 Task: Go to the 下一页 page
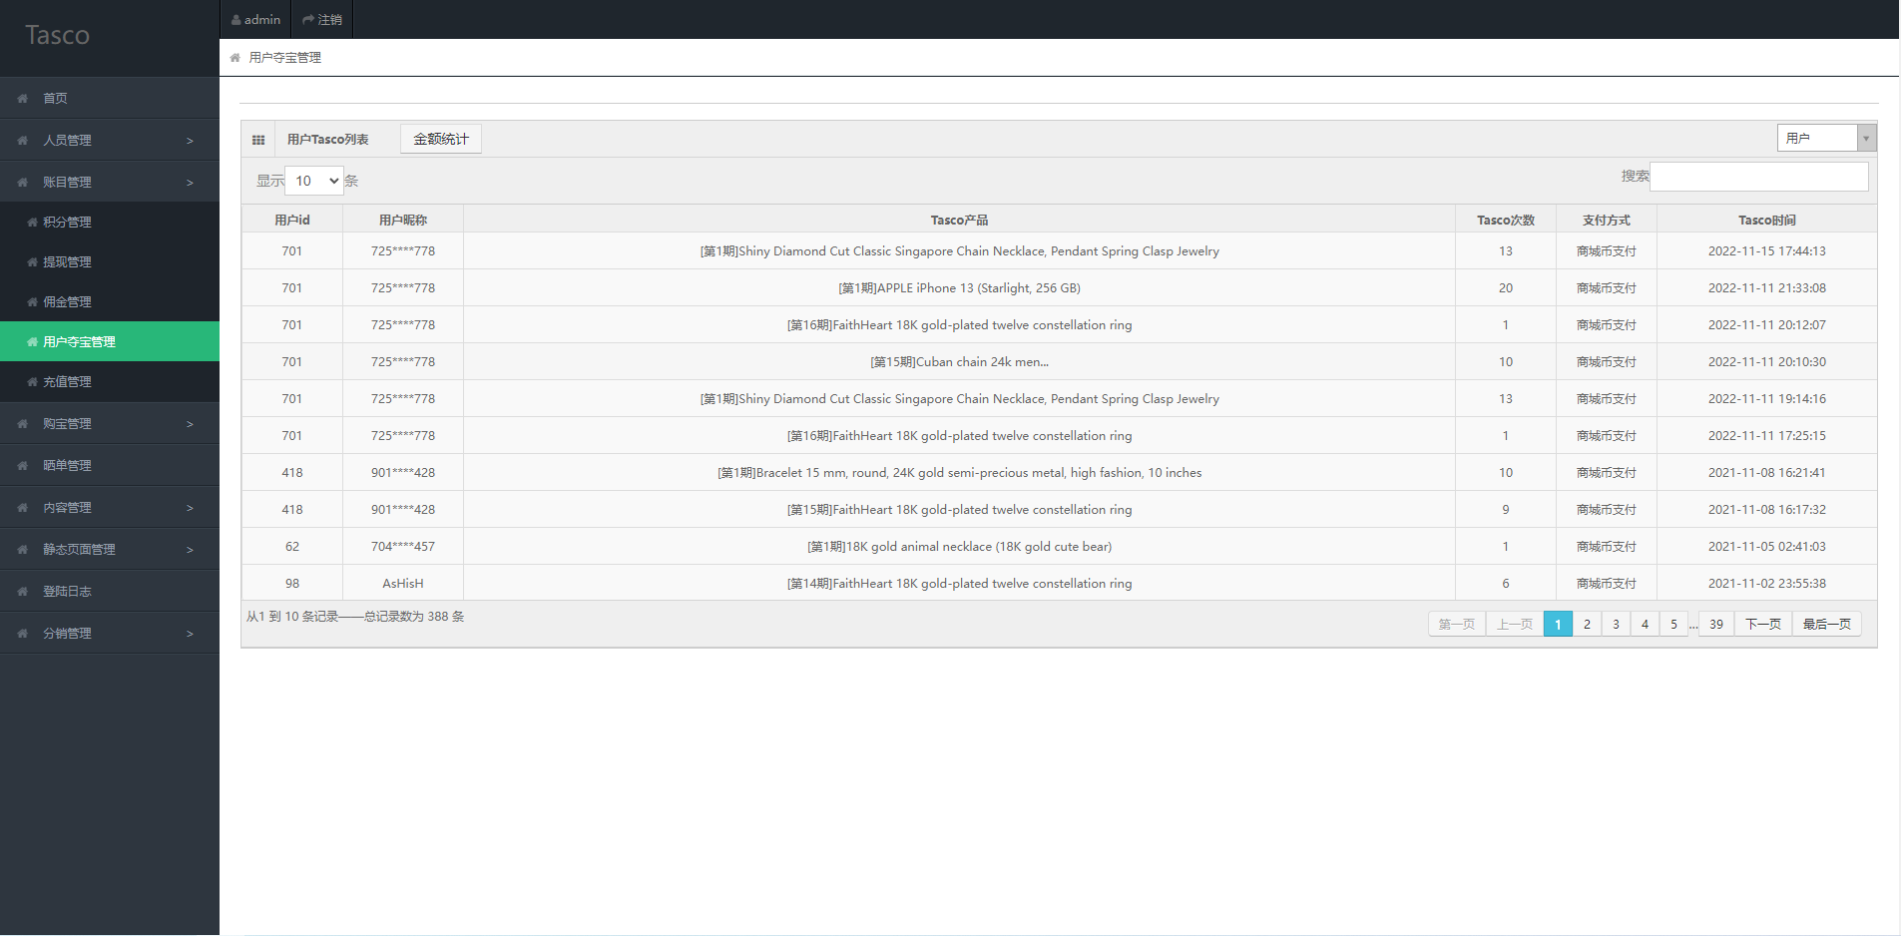pyautogui.click(x=1763, y=624)
